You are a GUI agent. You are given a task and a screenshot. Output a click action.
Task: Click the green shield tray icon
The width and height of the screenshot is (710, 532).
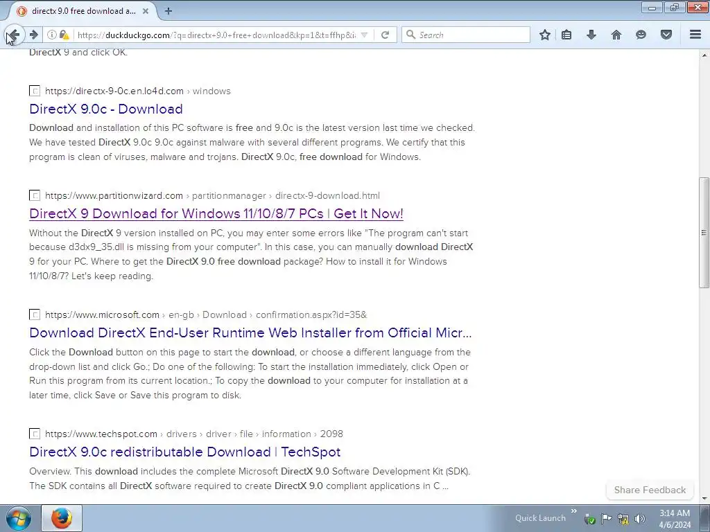pos(589,518)
